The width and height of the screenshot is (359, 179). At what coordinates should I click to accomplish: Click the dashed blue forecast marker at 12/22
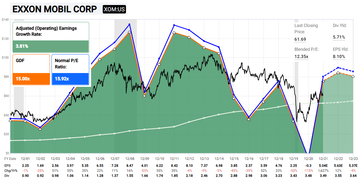pyautogui.click(x=338, y=68)
